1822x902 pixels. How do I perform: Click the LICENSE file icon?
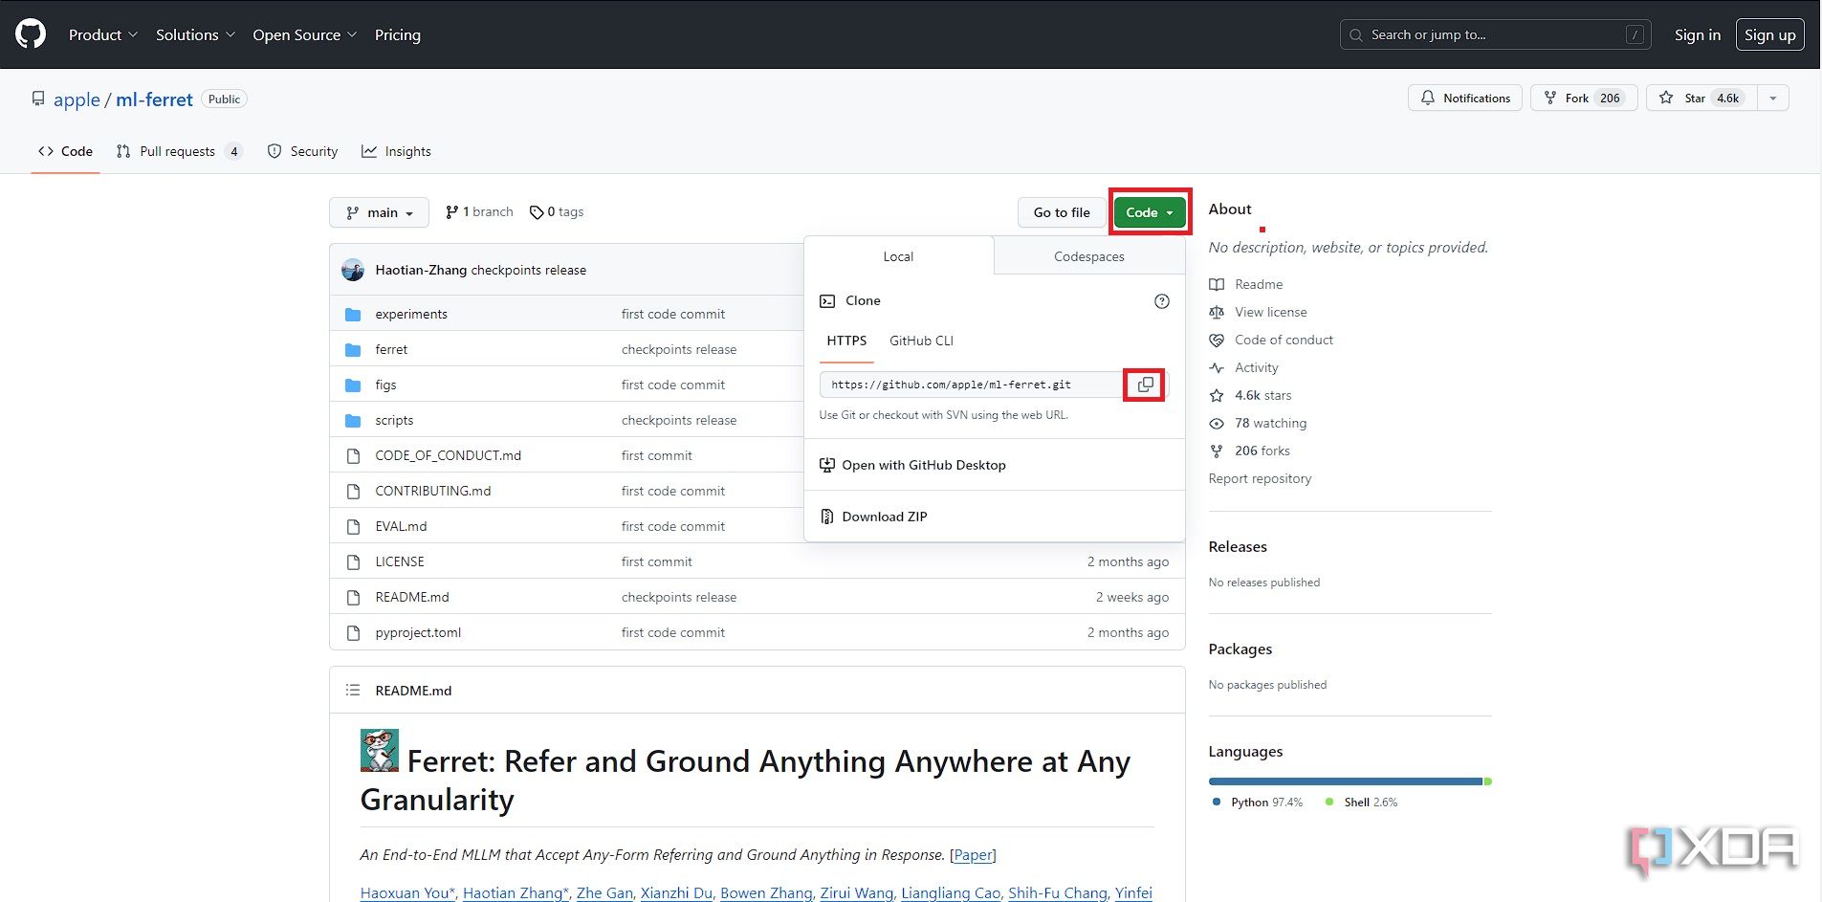353,561
